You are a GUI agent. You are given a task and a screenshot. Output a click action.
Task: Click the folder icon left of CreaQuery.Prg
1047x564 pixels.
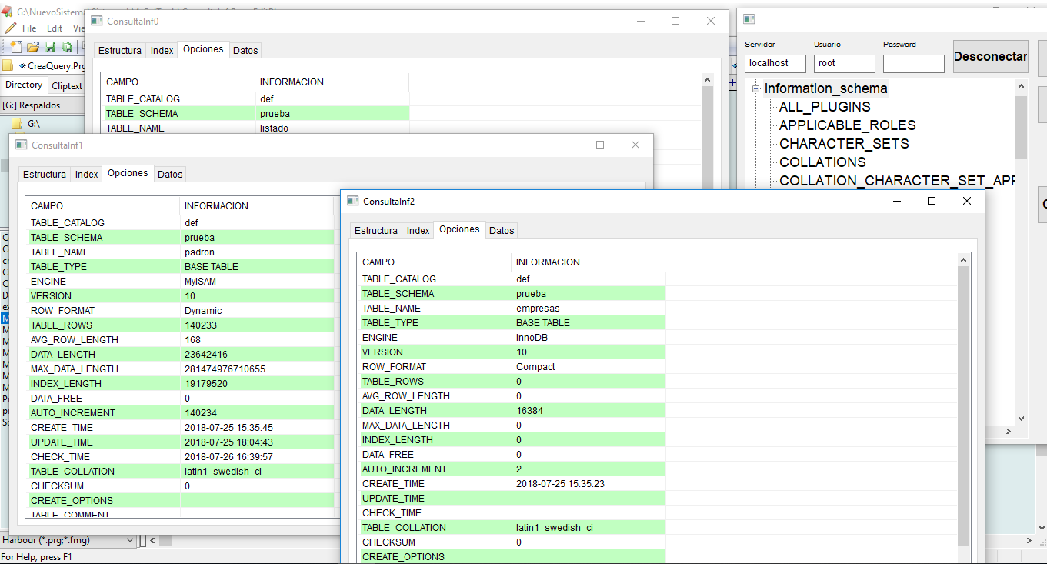click(x=8, y=66)
